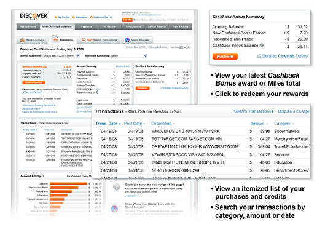This screenshot has height=227, width=333.
Task: Select the smallest Text Size icon
Action: [181, 47]
